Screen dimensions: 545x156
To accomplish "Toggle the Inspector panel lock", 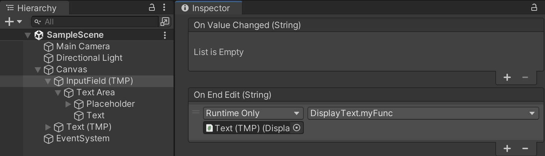I will click(x=534, y=8).
